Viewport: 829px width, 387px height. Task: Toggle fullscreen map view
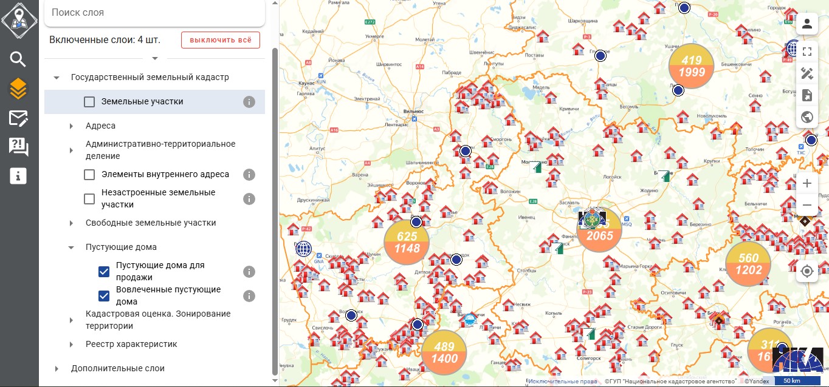point(807,52)
